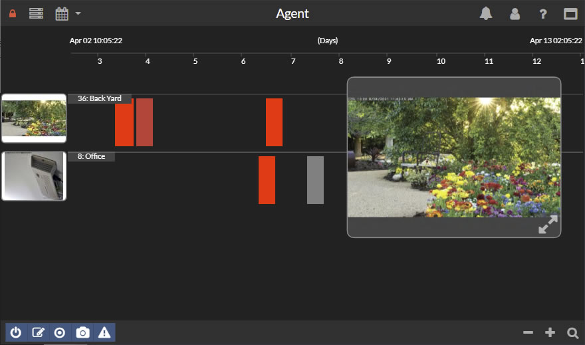
Task: Click the magnifier search icon
Action: point(572,332)
